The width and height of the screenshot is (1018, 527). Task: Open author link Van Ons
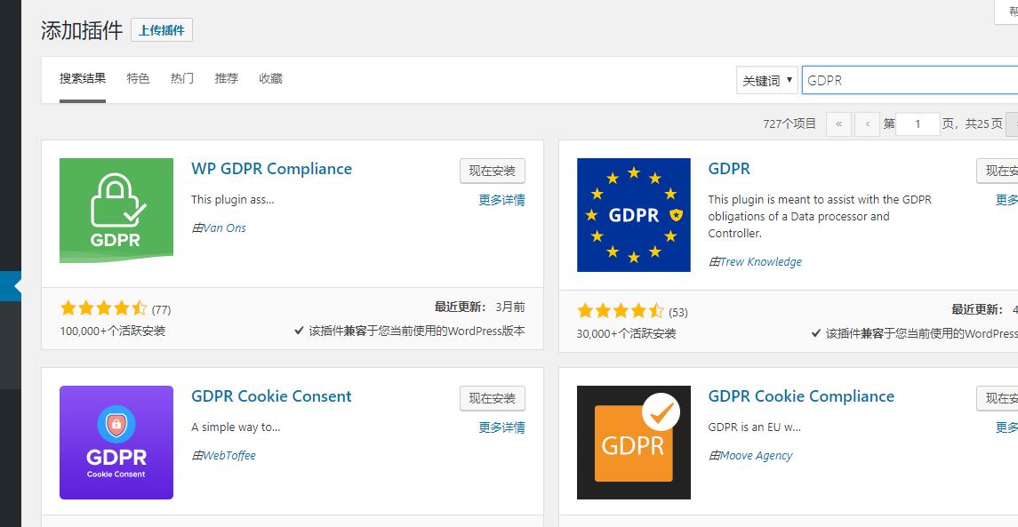click(224, 228)
